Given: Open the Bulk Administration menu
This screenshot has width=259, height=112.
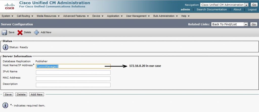Looking at the screenshot, I should click(165, 16).
